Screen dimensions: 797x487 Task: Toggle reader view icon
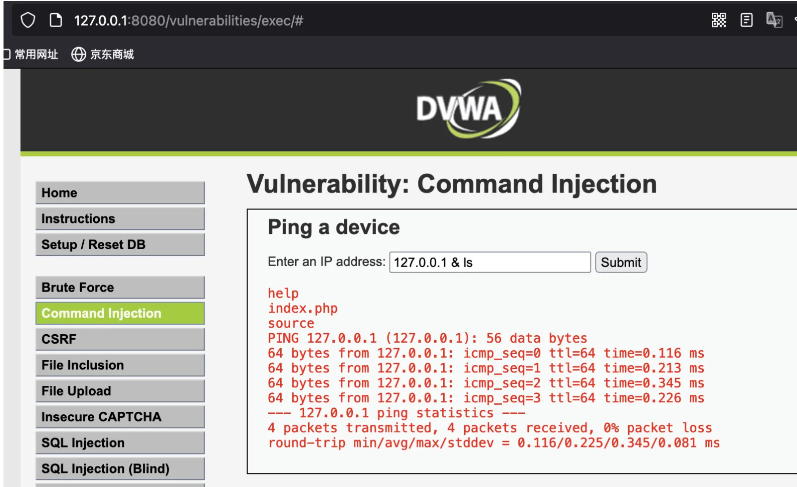pos(746,20)
